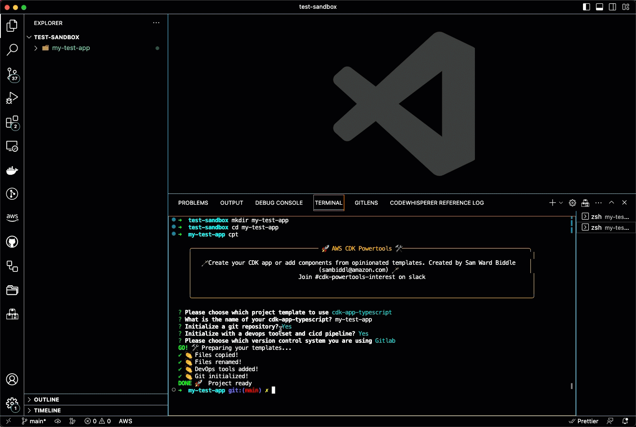Image resolution: width=636 pixels, height=427 pixels.
Task: Open the package box icon in activity bar
Action: click(12, 314)
